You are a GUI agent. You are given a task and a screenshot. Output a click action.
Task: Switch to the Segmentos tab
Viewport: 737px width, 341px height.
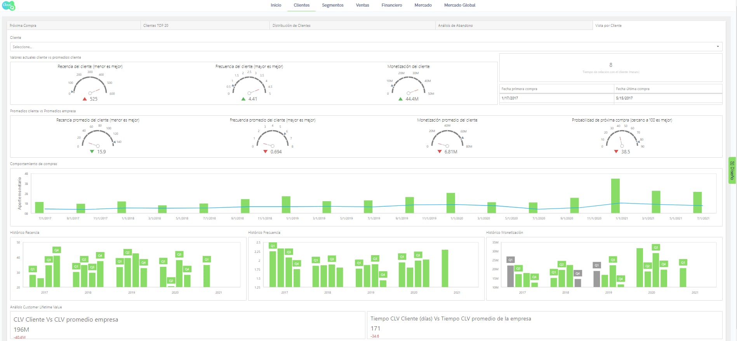[x=333, y=5]
